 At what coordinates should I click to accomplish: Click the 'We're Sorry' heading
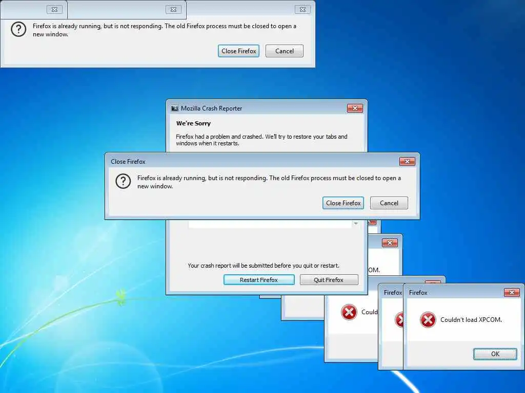click(x=193, y=123)
